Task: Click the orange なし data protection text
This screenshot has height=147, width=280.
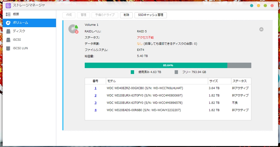Action: click(140, 44)
